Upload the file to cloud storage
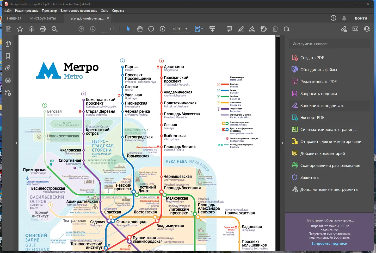This screenshot has height=253, width=376. coord(32,29)
